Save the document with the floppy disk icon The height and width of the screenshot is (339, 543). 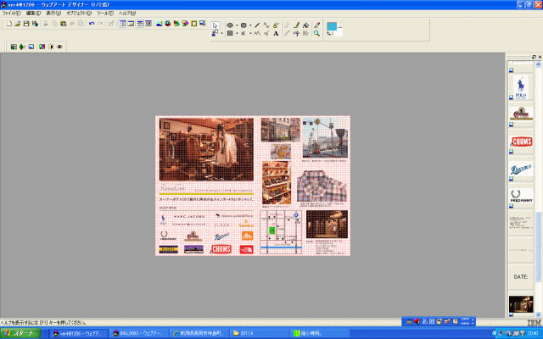[x=26, y=24]
